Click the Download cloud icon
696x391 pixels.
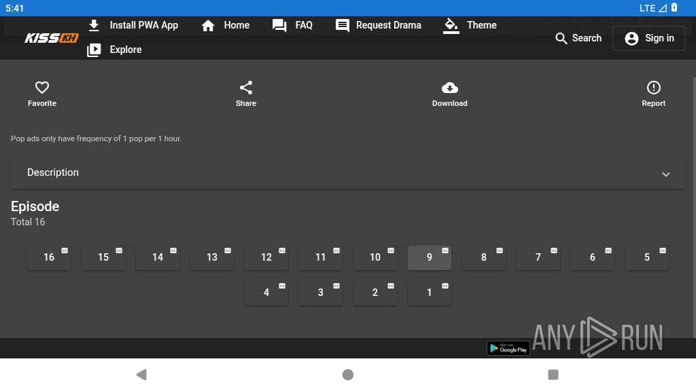(x=450, y=88)
